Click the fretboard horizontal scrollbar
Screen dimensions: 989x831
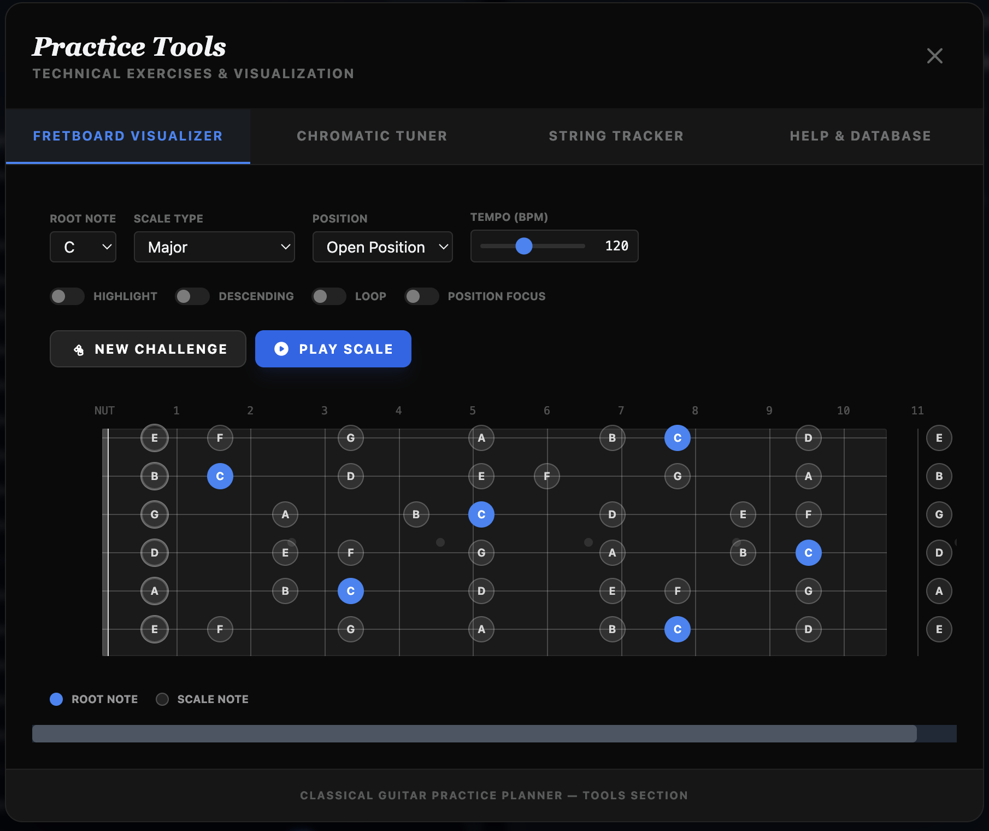pos(474,734)
